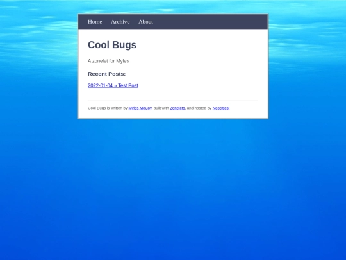Open the 2022-01-04 Test Post link

[x=113, y=85]
